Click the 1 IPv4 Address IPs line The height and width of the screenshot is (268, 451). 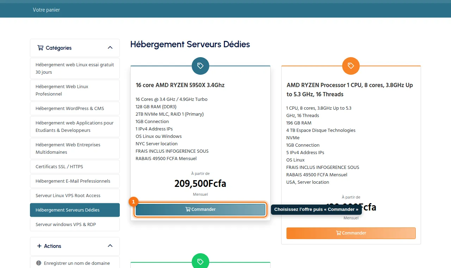click(154, 129)
